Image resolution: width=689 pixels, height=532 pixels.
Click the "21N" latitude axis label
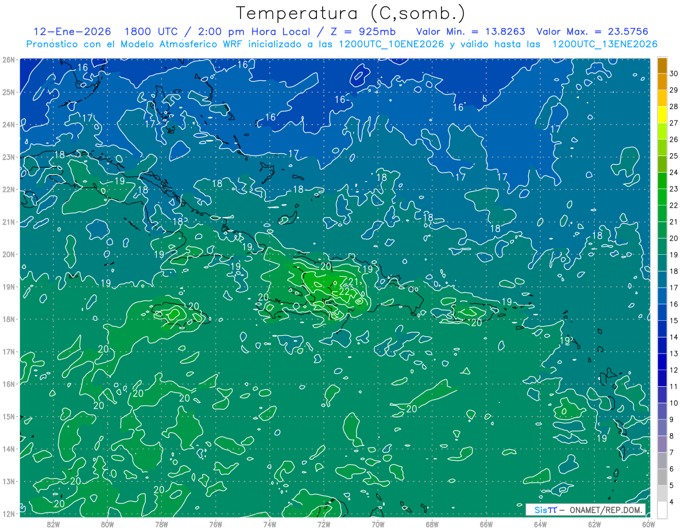[9, 222]
